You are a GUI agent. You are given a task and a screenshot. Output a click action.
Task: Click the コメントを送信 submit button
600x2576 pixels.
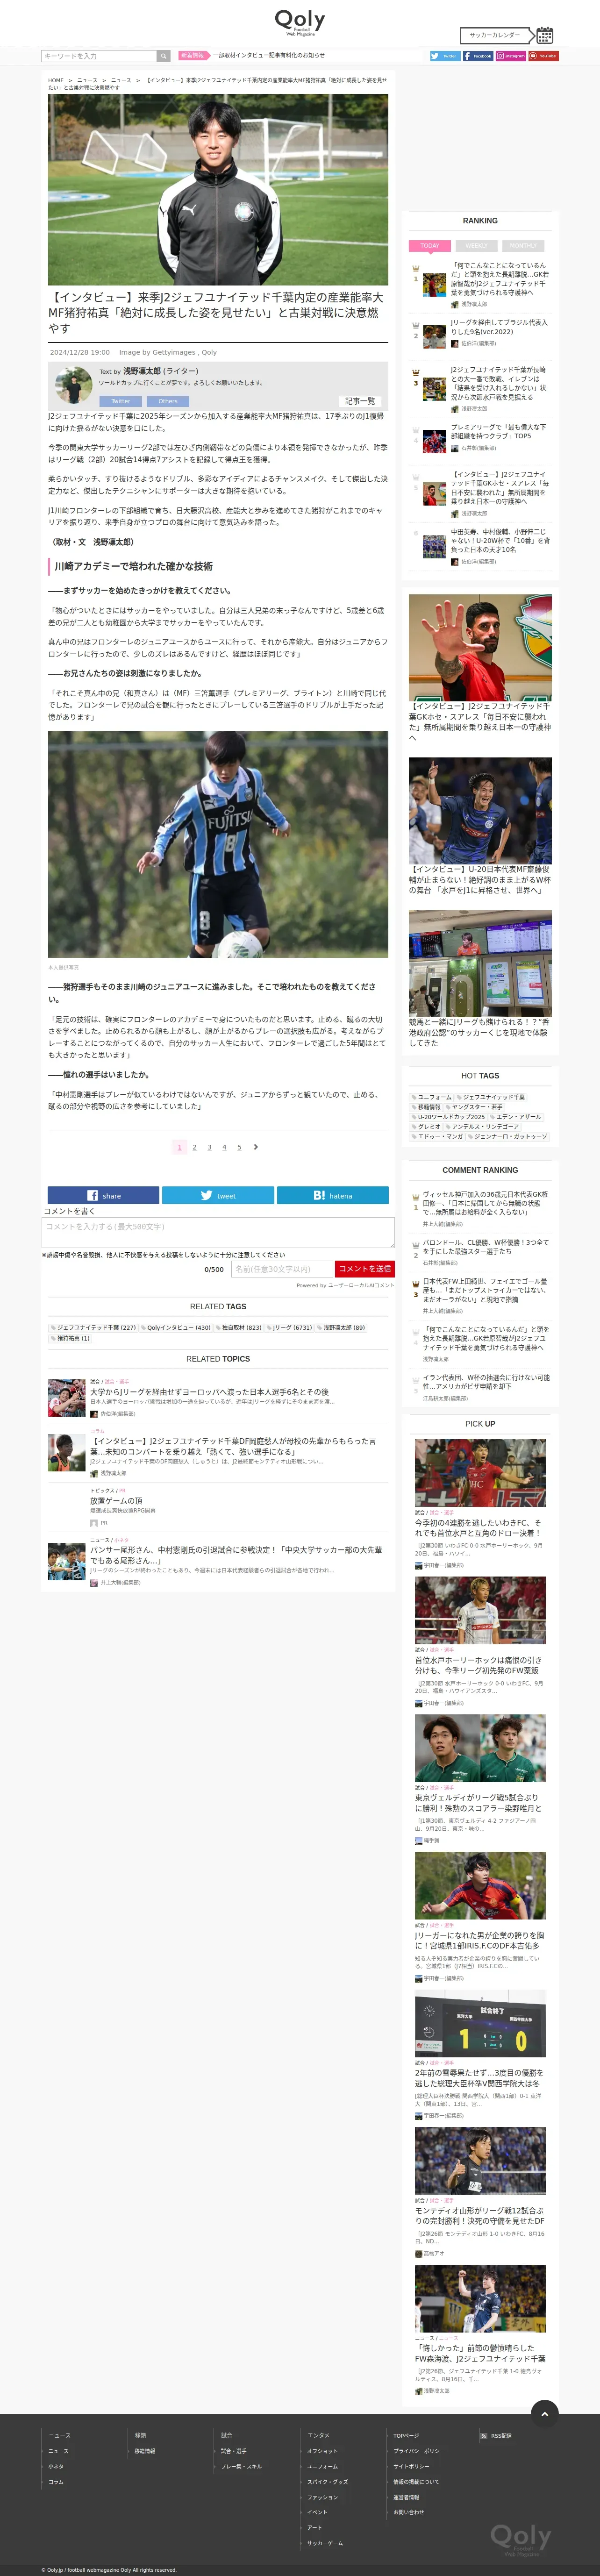tap(364, 1269)
